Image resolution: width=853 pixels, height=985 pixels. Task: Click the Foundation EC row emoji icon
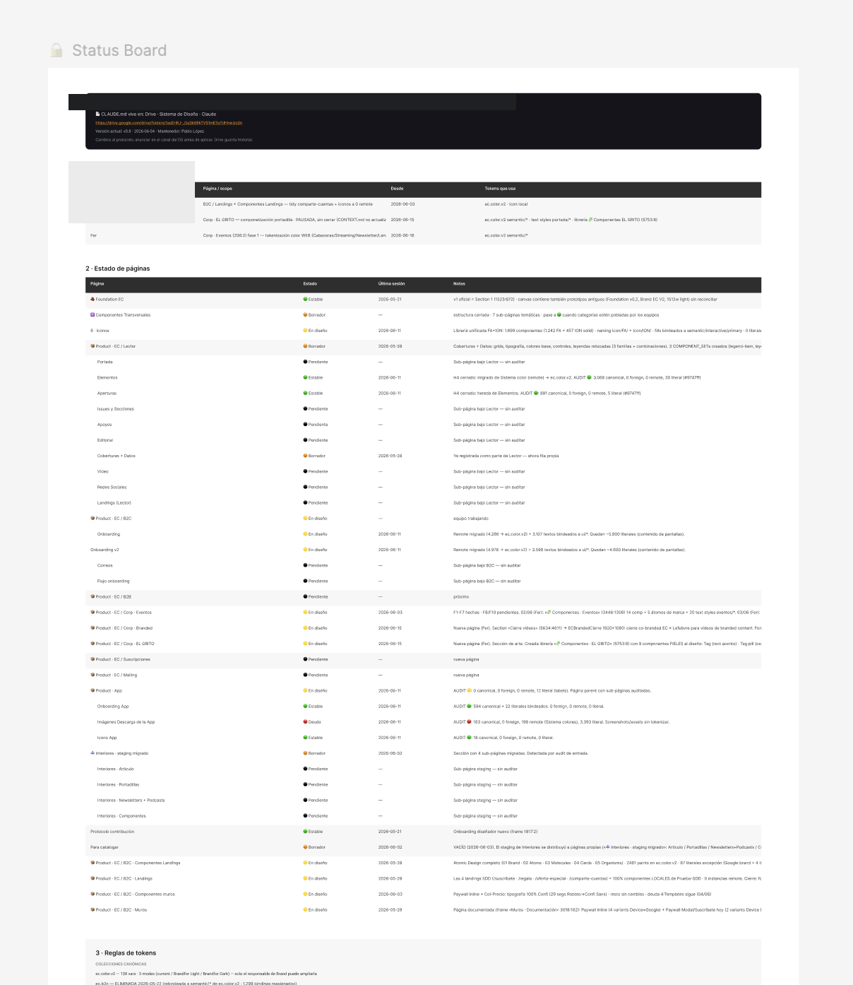tap(93, 300)
